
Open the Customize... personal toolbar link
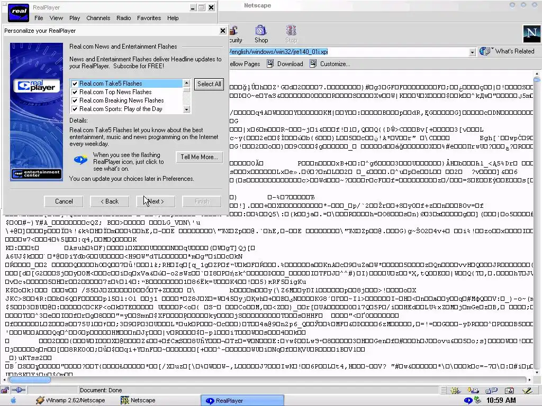(335, 64)
